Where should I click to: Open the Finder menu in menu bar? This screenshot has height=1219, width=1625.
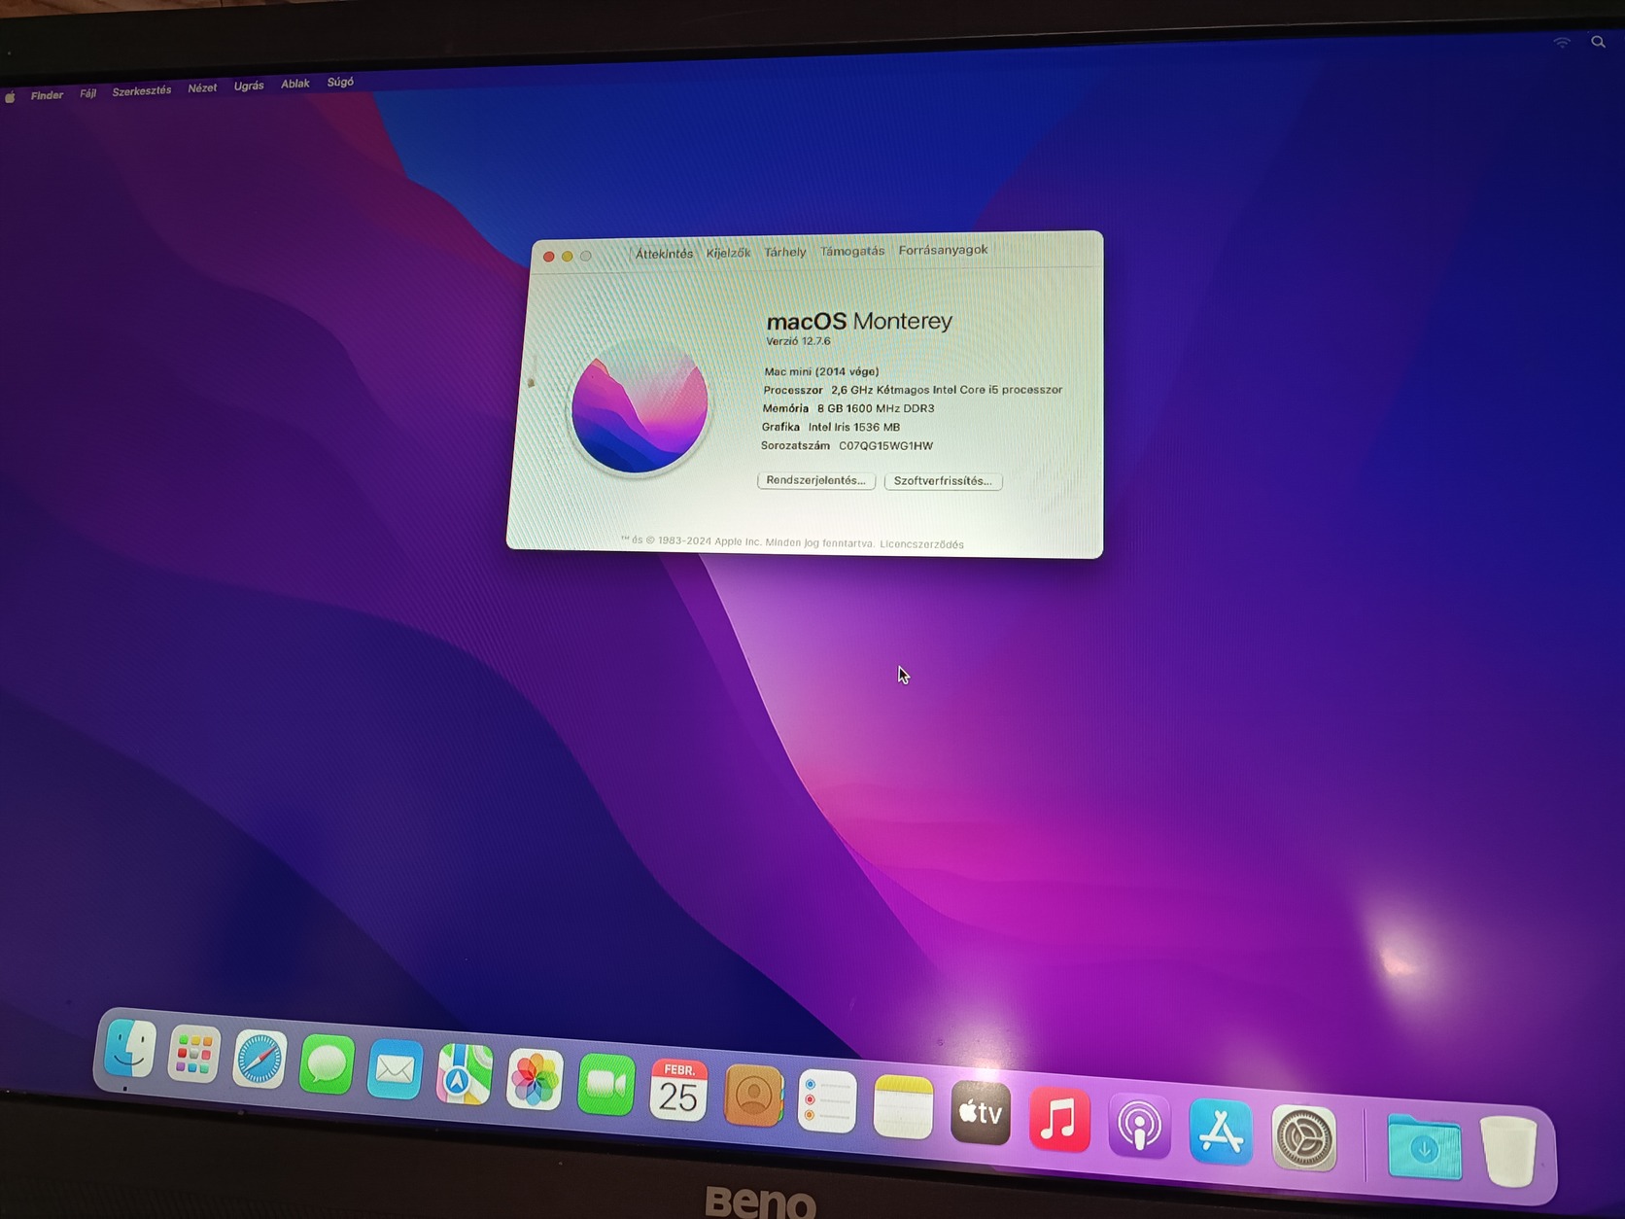[47, 95]
